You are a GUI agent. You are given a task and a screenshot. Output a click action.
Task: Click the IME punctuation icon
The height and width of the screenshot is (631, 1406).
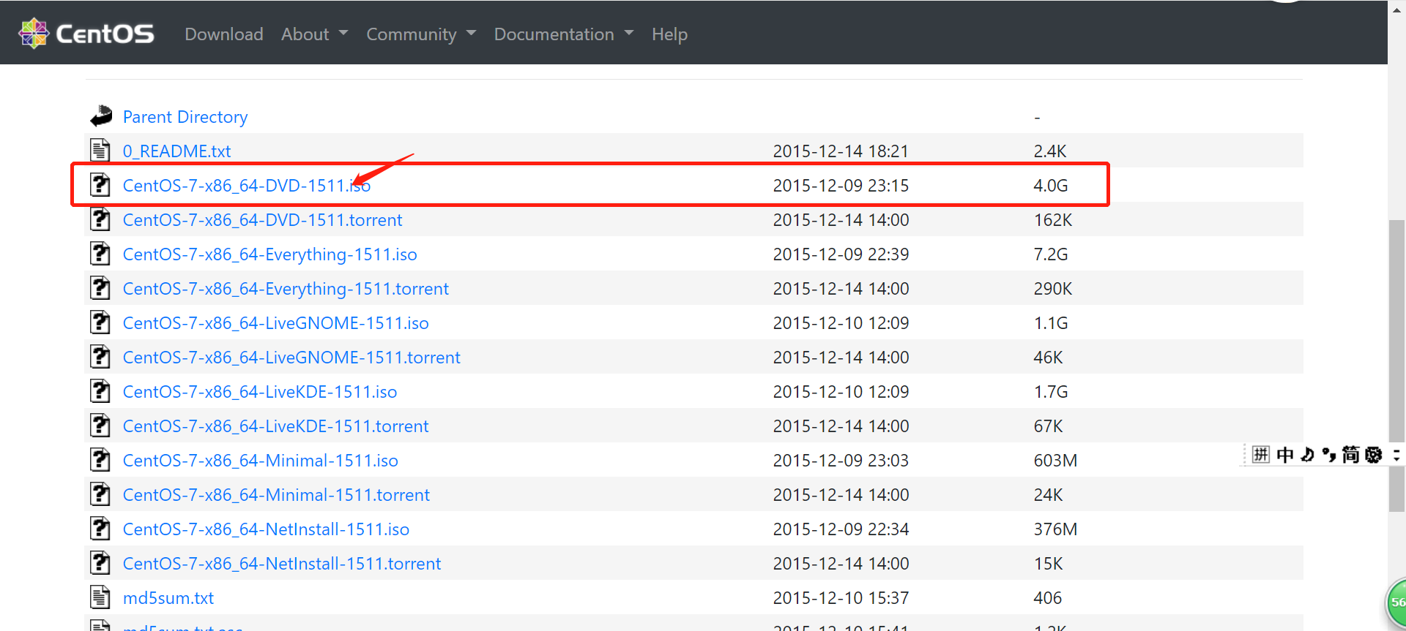tap(1329, 455)
